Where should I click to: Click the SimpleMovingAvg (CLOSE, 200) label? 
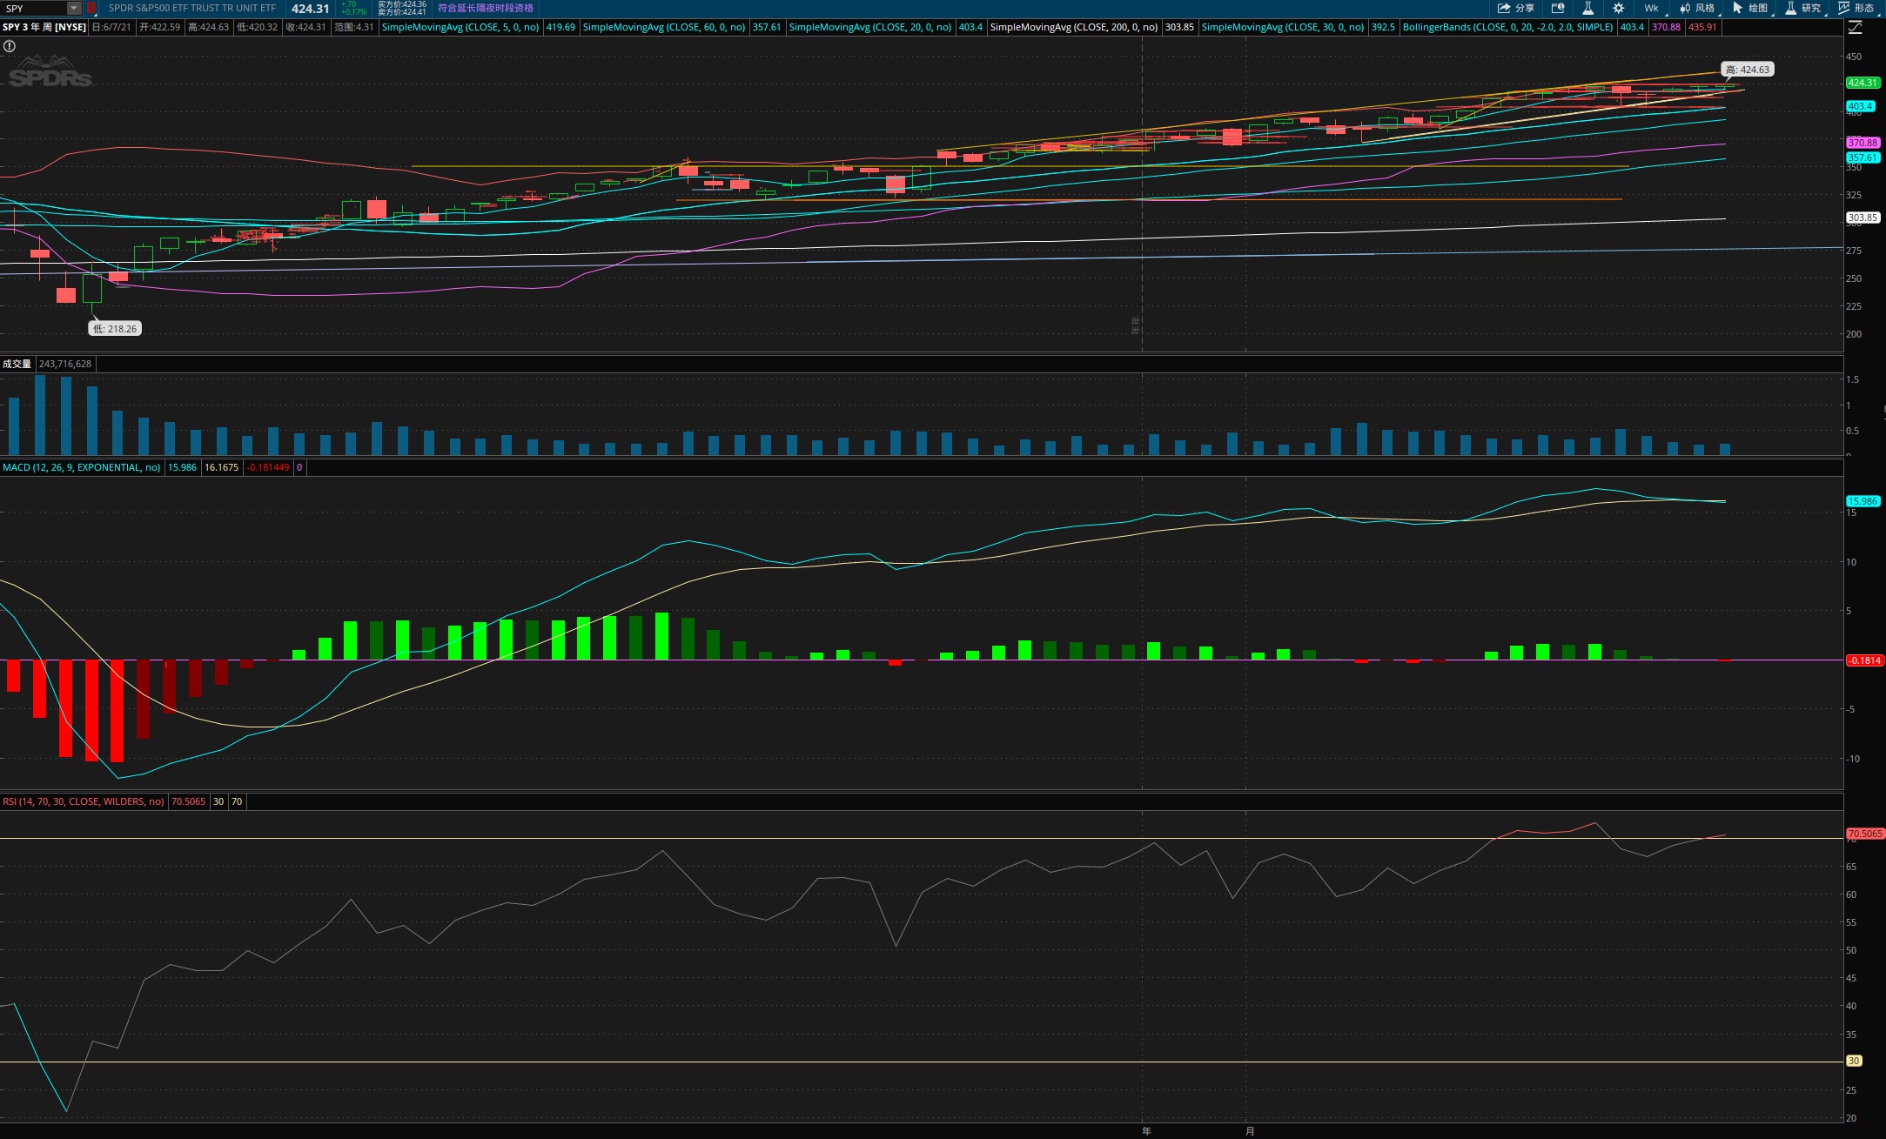tap(1073, 27)
